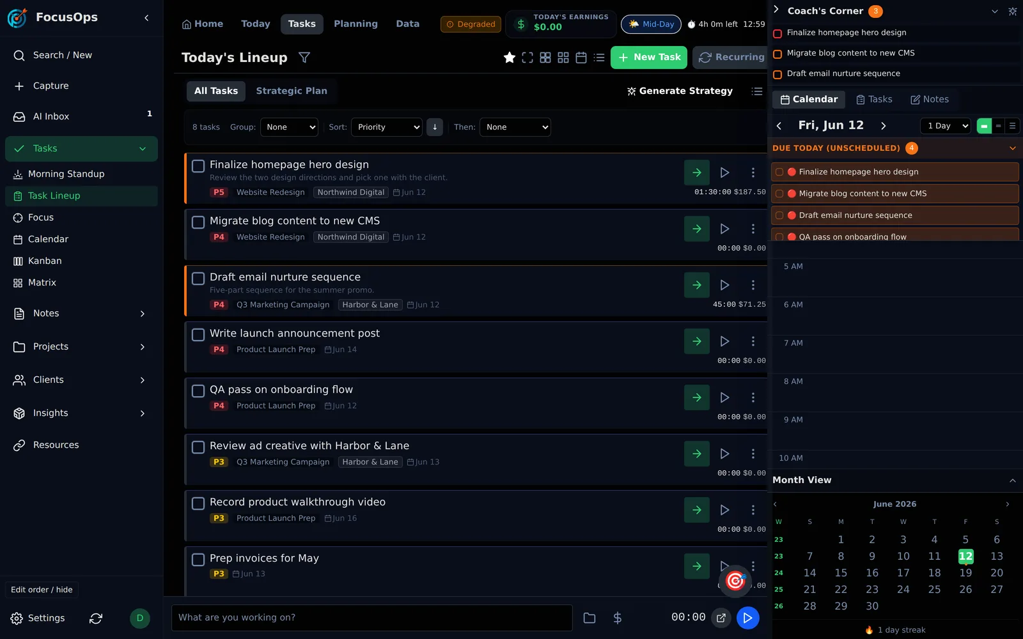Start timer for Finalize homepage hero design
This screenshot has height=639, width=1023.
click(x=724, y=173)
